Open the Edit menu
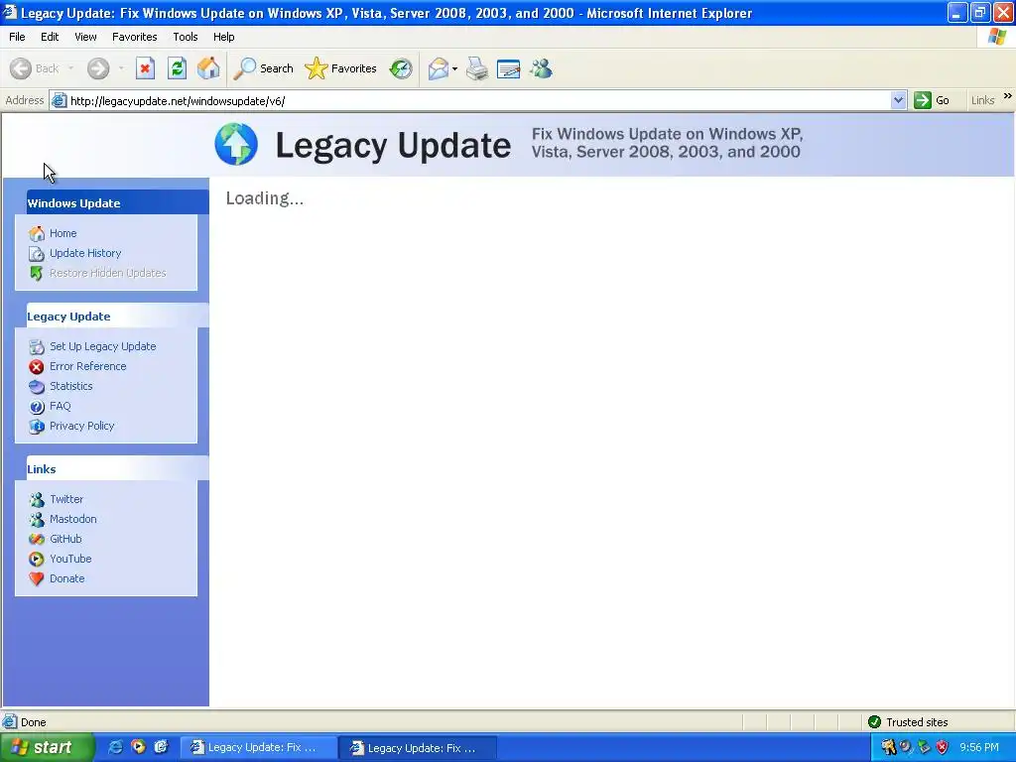Viewport: 1016px width, 762px height. click(50, 37)
